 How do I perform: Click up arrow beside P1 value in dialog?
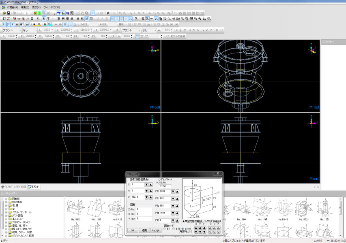[177, 192]
